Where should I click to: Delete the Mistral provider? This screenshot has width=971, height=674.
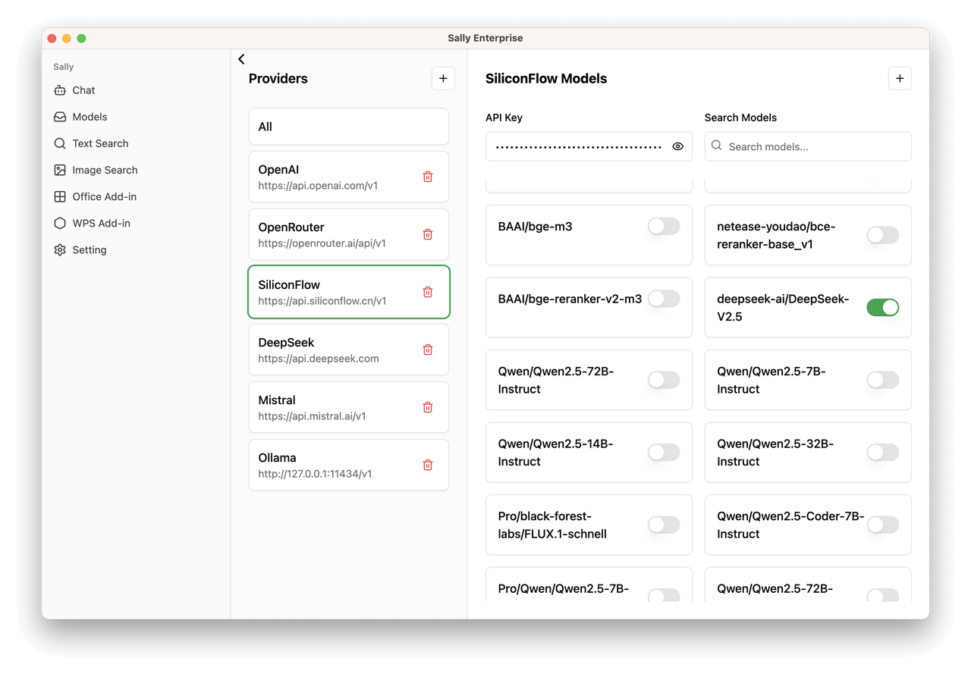tap(428, 407)
